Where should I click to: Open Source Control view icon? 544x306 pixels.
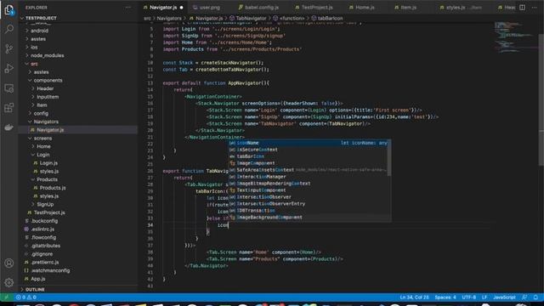coord(9,48)
